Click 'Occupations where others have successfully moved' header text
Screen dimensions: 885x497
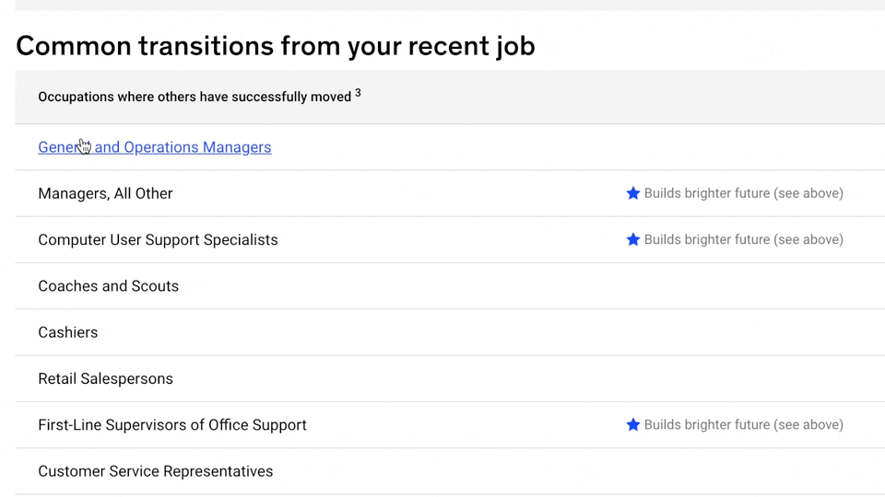click(x=194, y=97)
